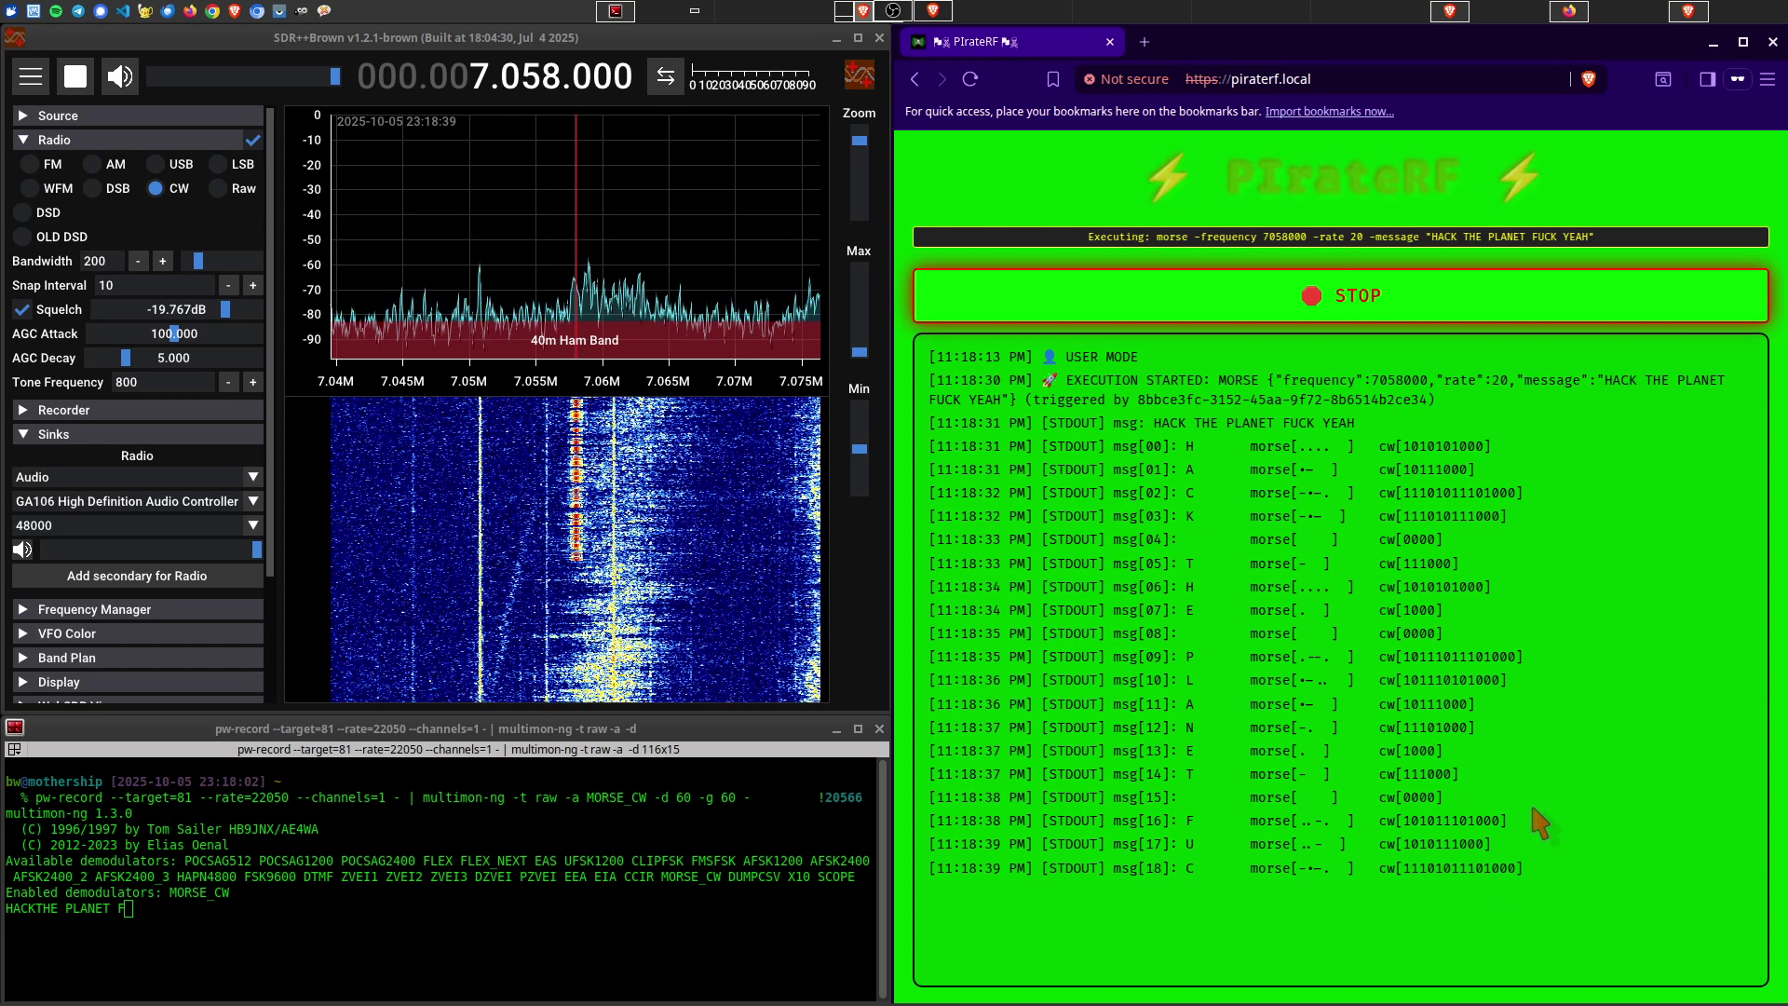
Task: Click the Brave shields lion icon
Action: tap(1589, 79)
